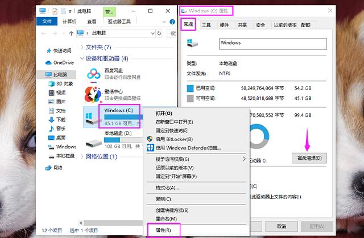Open the Drive Tools (驱动器工具) ribbon tab
This screenshot has height=238, width=364.
coord(119,22)
